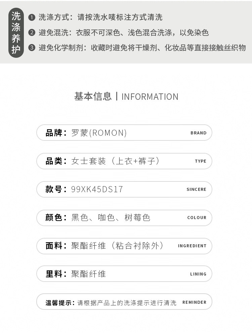This screenshot has width=252, height=336.
Task: Click the 黑色、咖色、树莓色 colour value
Action: point(111,217)
